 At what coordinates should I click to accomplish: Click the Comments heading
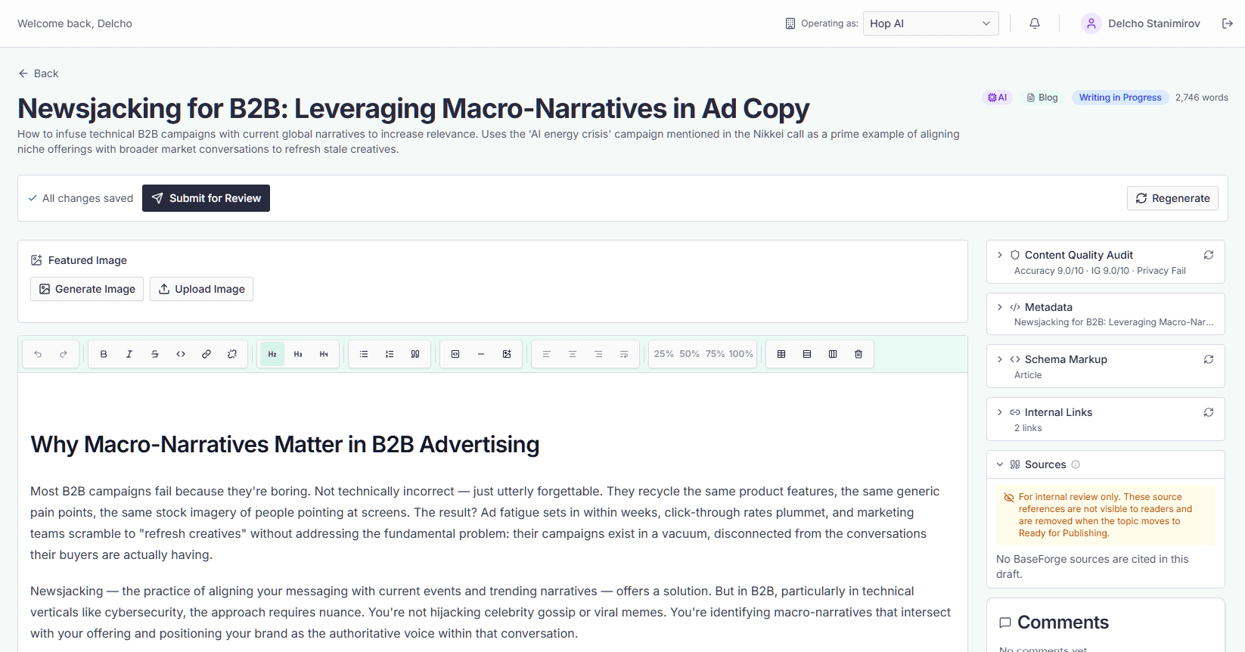[1063, 623]
